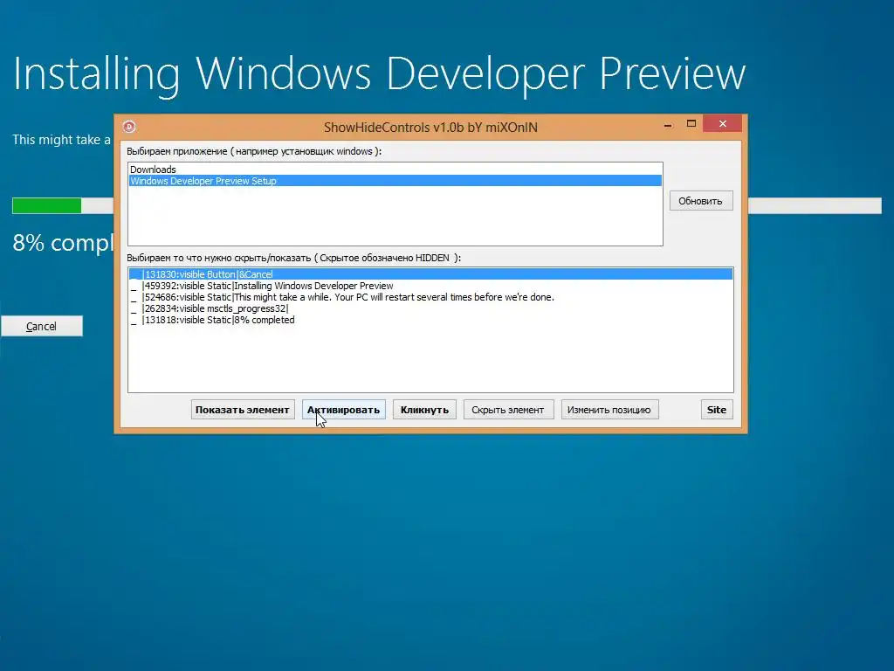The width and height of the screenshot is (894, 671).
Task: Click the green installer progress bar
Action: (47, 205)
